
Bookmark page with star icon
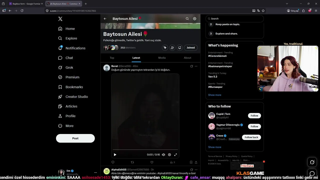click(x=263, y=11)
